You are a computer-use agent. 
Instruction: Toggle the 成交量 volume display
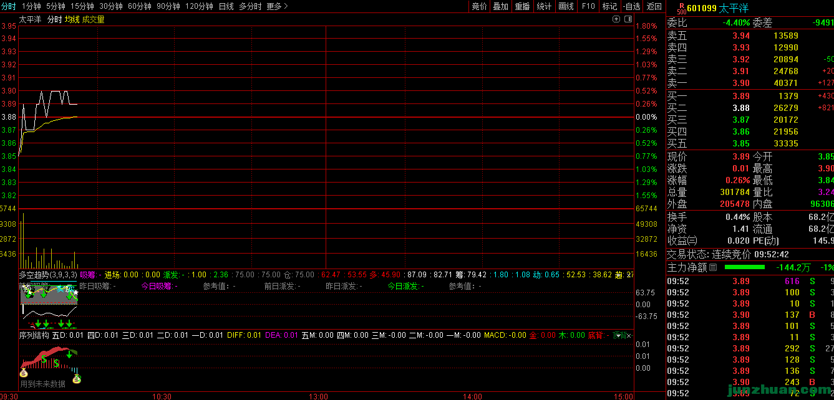(93, 19)
